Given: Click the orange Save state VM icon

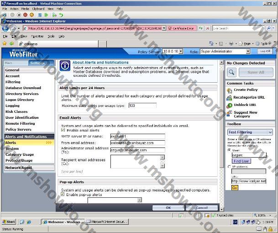Looking at the screenshot, I should 32,15.
